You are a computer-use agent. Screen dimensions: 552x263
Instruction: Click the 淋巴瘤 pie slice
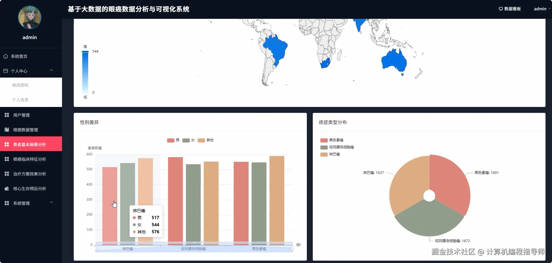409,184
